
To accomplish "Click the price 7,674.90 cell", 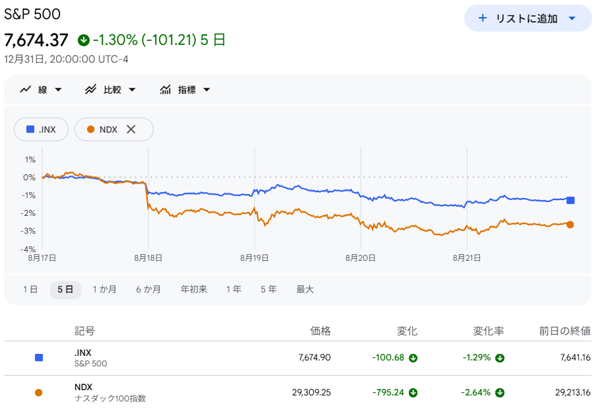I will tap(315, 357).
